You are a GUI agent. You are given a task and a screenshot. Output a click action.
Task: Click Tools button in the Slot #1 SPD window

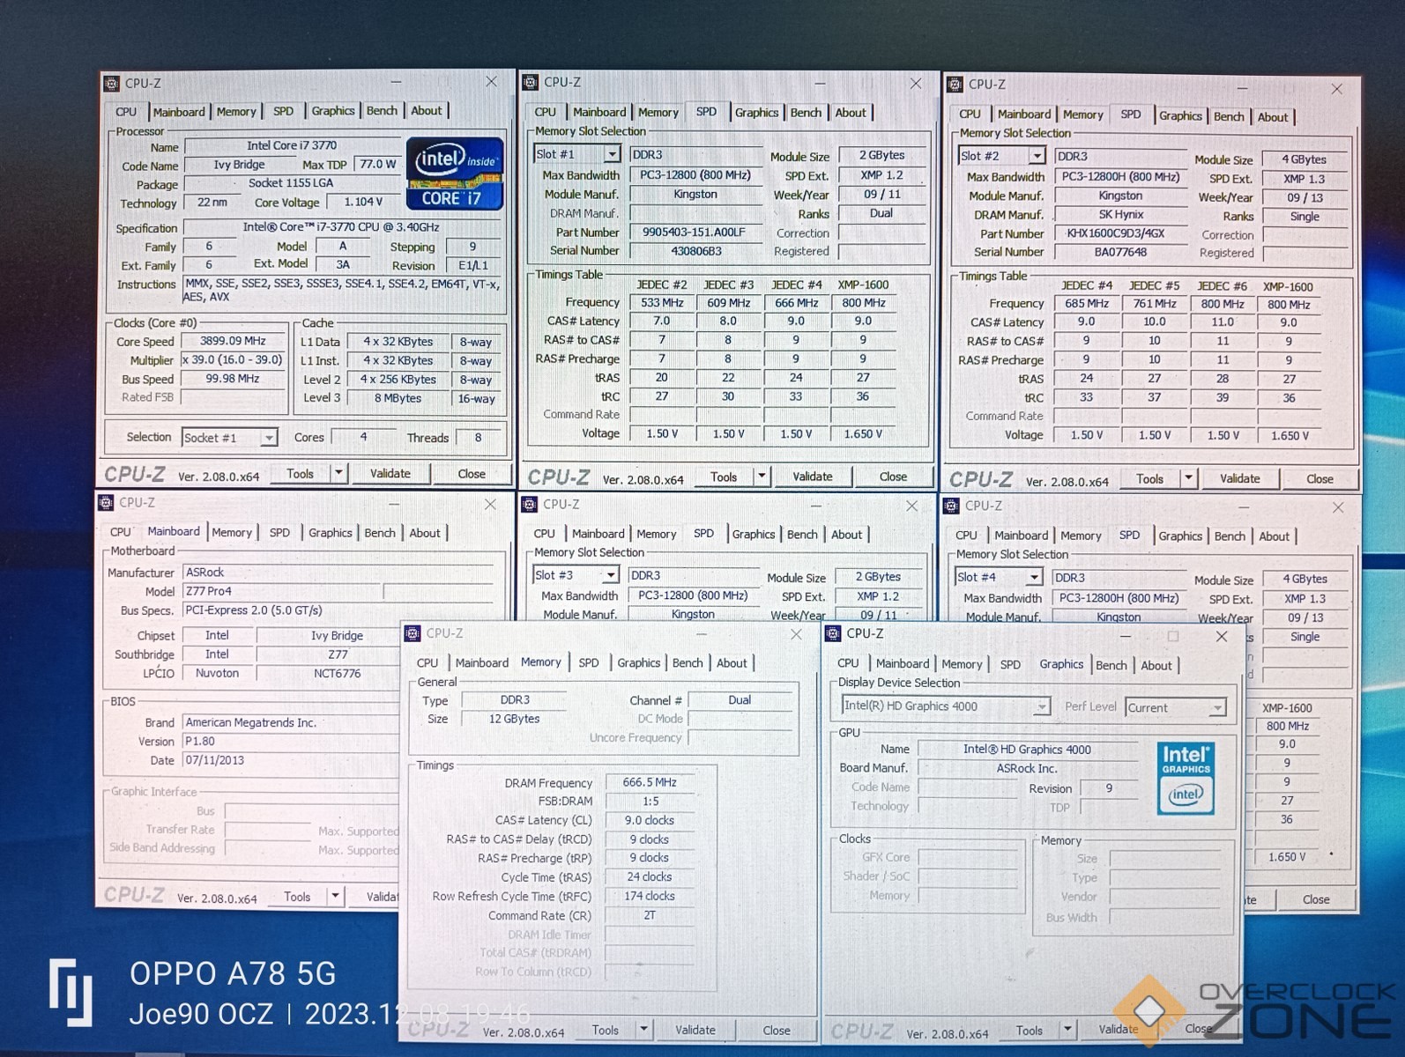coord(724,477)
